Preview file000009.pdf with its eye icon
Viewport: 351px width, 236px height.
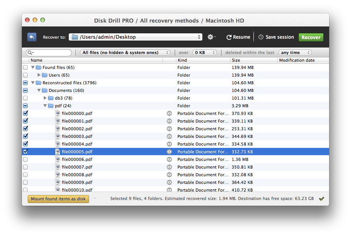coord(169,182)
